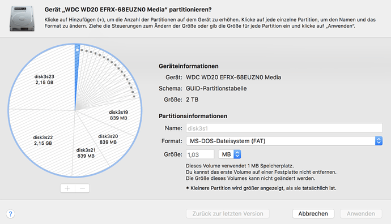Screen dimensions: 391x224
Task: Click the blue arrows of Format popup
Action: click(379, 141)
